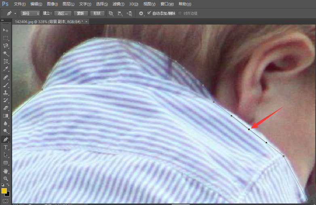Open pen geometry options gear
The image size is (316, 205).
point(141,13)
